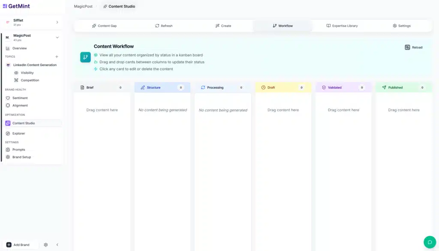
Task: Switch to the Content Gap tab
Action: [104, 26]
